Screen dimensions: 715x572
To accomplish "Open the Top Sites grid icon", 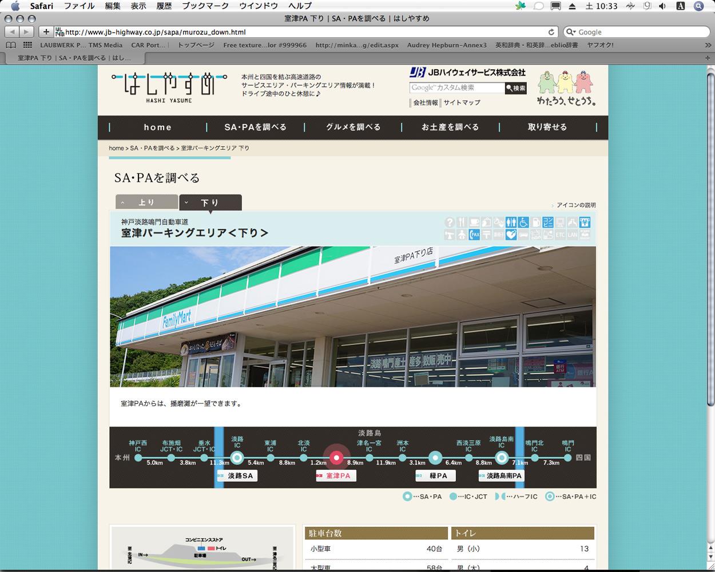I will [27, 45].
